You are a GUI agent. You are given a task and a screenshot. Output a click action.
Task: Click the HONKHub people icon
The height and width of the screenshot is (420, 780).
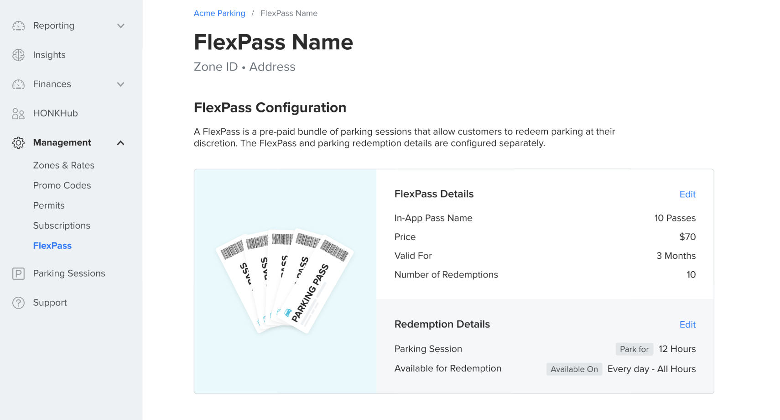(18, 114)
